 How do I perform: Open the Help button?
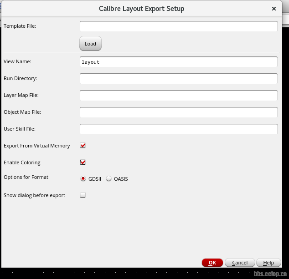click(268, 263)
